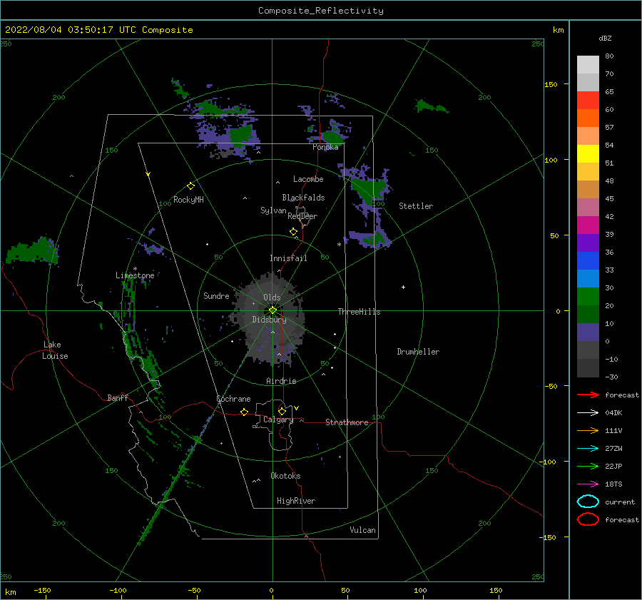Click the Blackfalds label
Screen dimensions: 642x600
pos(303,198)
